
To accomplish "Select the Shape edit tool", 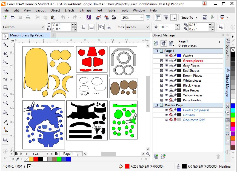I will point(5,45).
